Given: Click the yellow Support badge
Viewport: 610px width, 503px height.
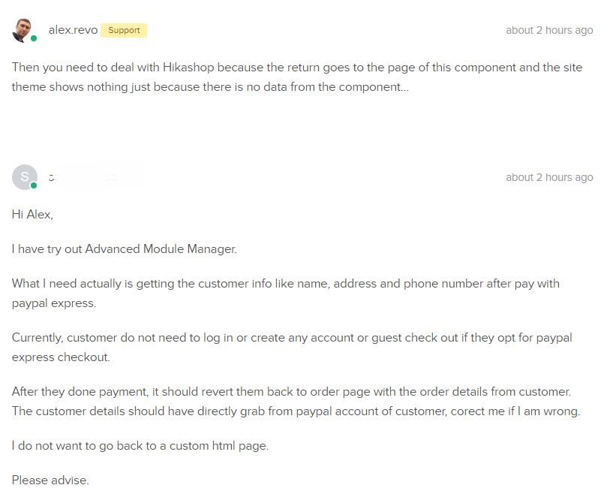Looking at the screenshot, I should [124, 30].
